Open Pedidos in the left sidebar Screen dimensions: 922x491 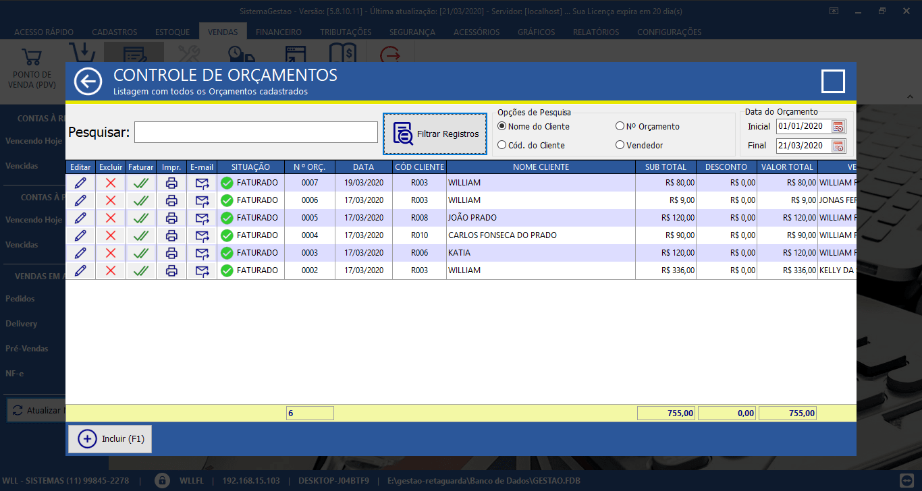click(x=20, y=298)
